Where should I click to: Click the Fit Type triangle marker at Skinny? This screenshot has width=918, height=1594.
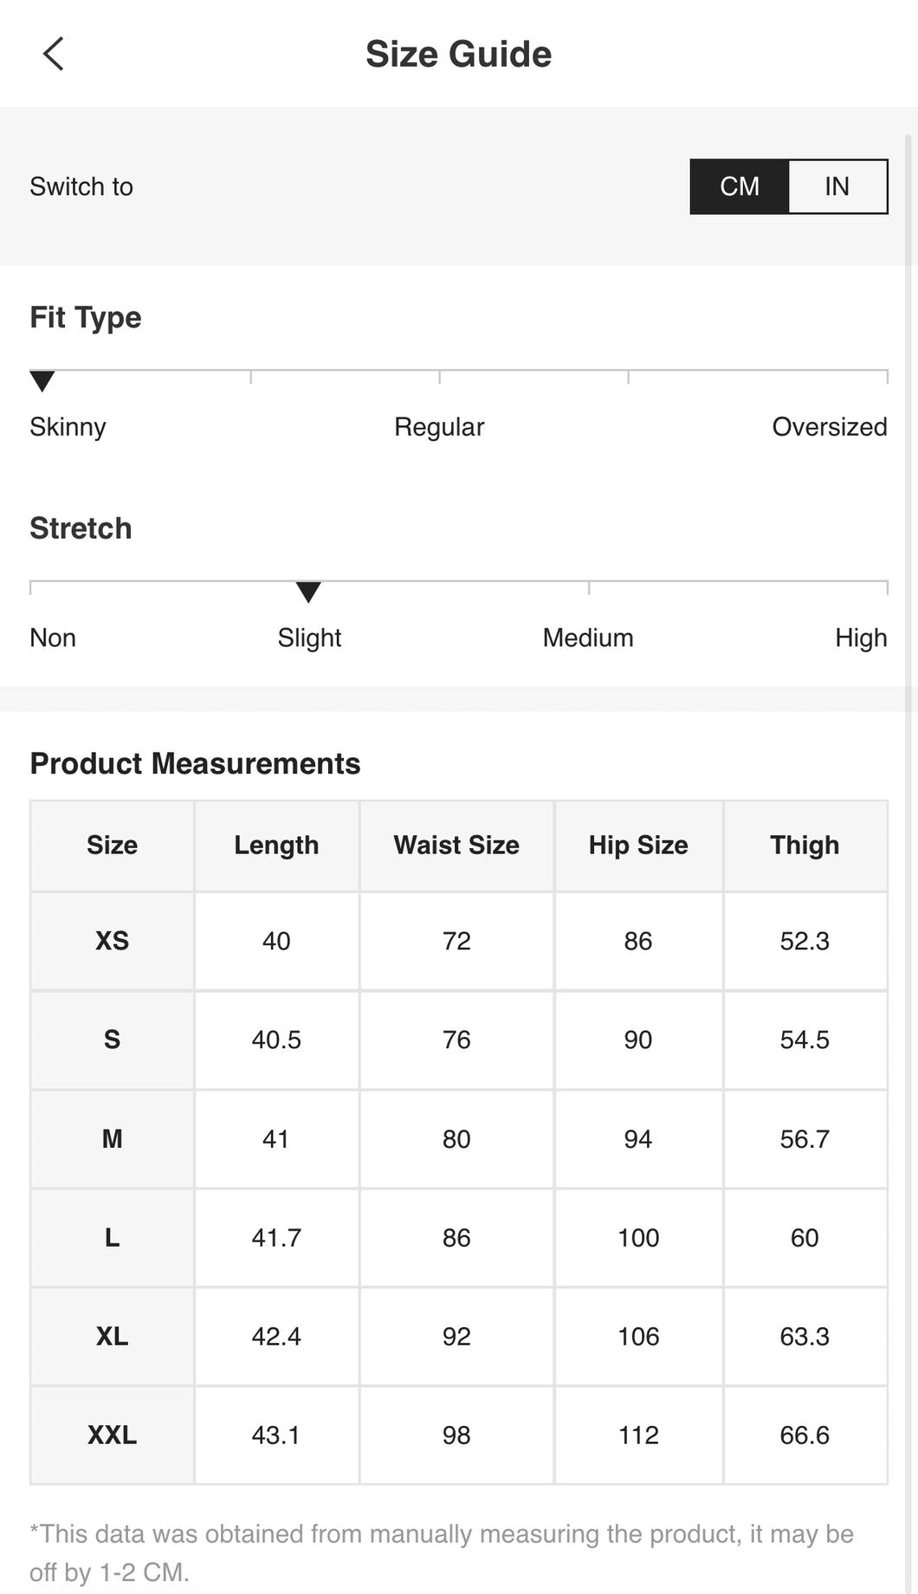[x=42, y=381]
